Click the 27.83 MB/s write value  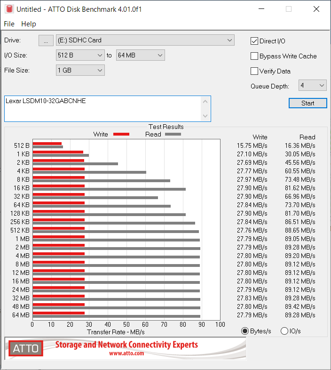click(x=252, y=298)
